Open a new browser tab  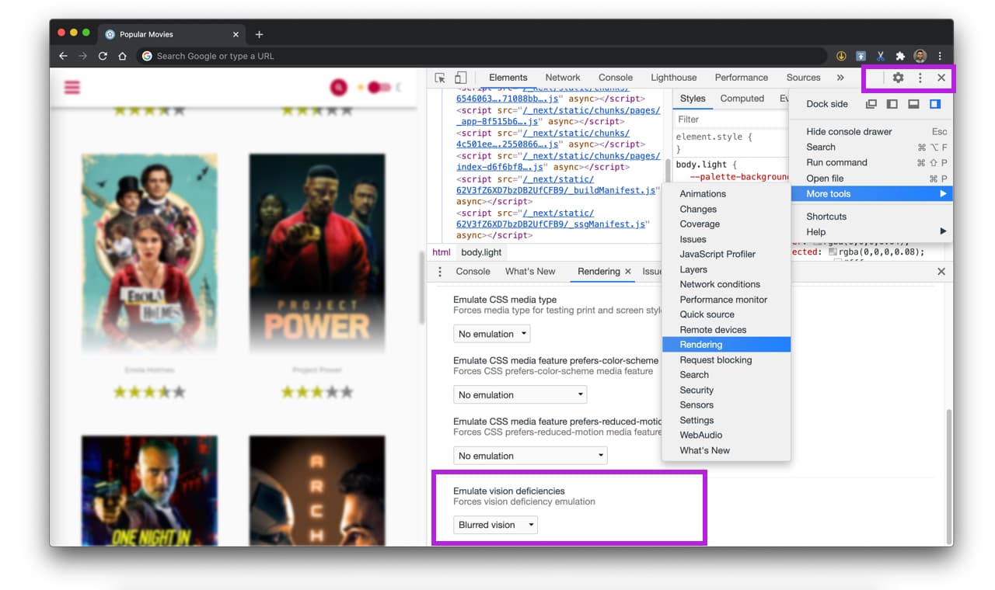(259, 34)
